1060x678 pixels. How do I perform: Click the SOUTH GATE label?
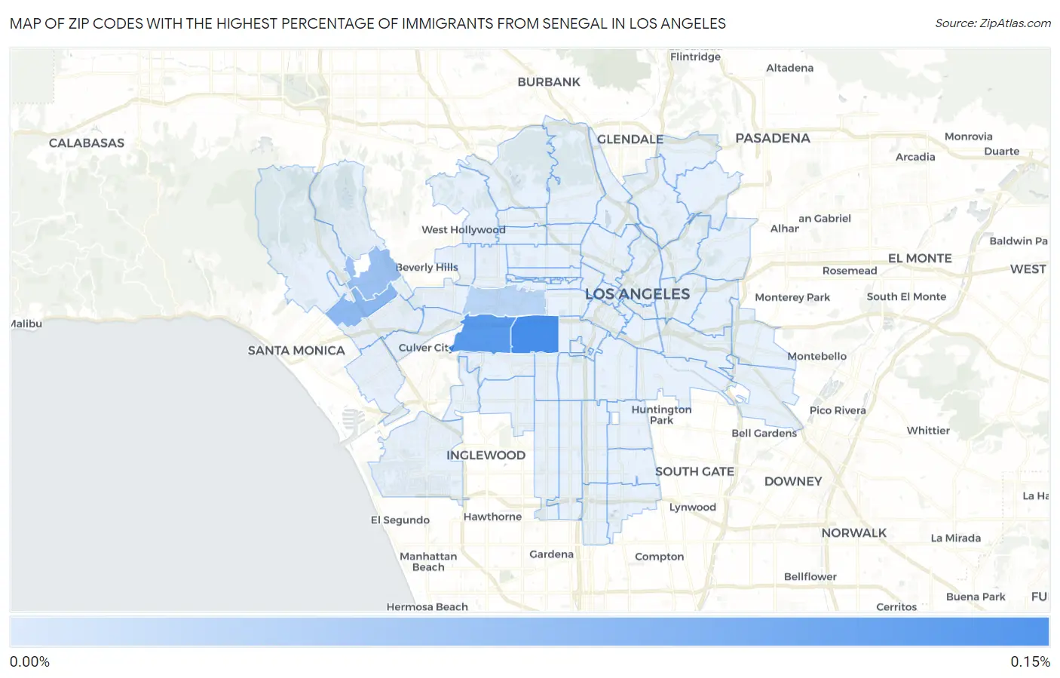point(694,472)
